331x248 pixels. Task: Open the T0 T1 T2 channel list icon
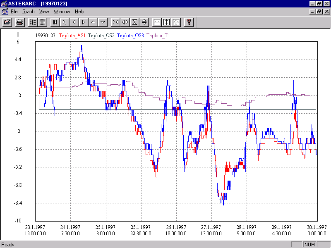click(33, 22)
